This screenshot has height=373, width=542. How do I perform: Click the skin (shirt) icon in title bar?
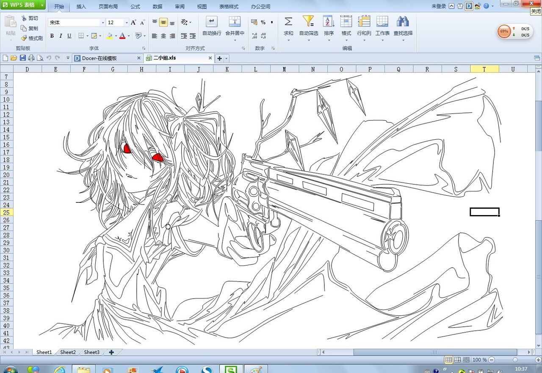click(x=460, y=6)
